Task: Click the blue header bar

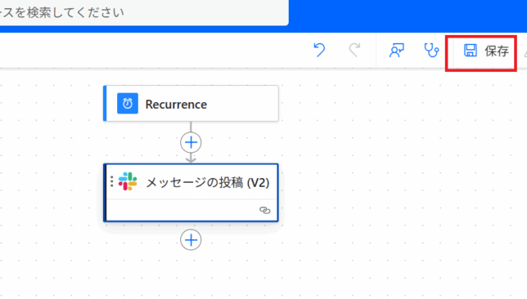Action: pyautogui.click(x=408, y=16)
